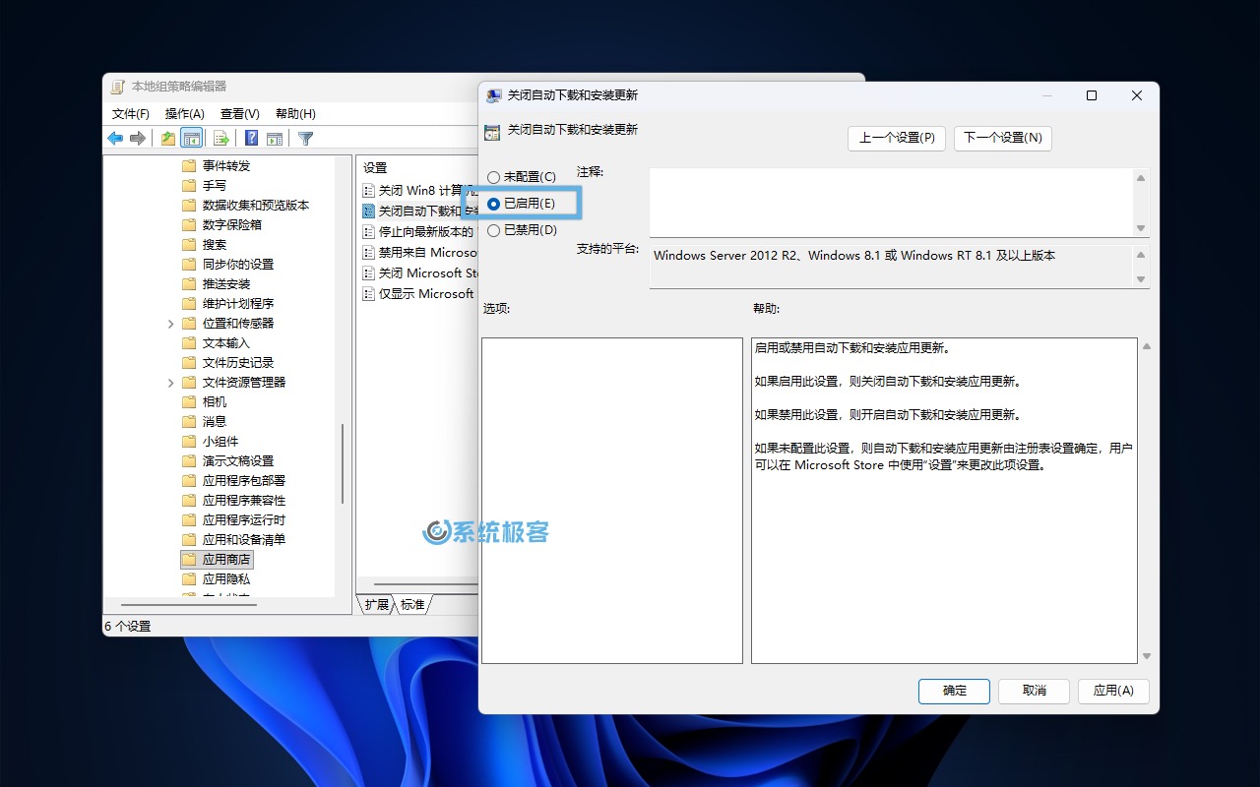Click the filter icon on the toolbar
The width and height of the screenshot is (1260, 787).
(305, 139)
